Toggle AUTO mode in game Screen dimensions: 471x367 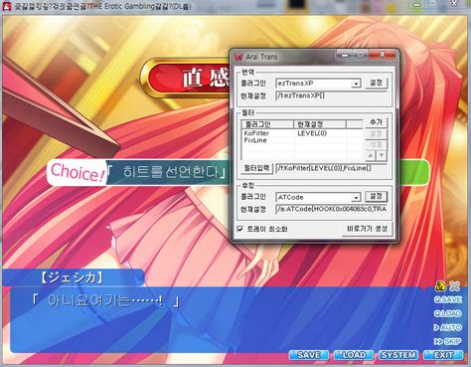point(448,327)
